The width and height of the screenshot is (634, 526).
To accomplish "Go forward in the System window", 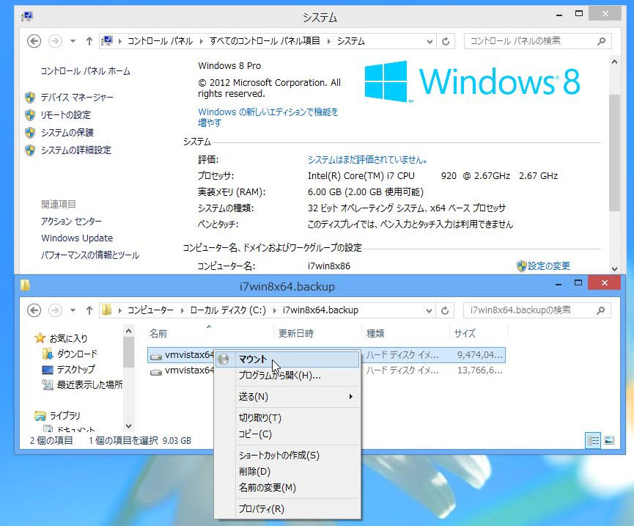I will [x=55, y=41].
